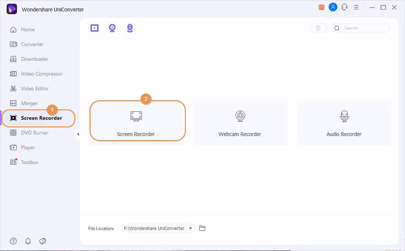Click the search magnifier icon
The image size is (405, 251).
point(337,28)
